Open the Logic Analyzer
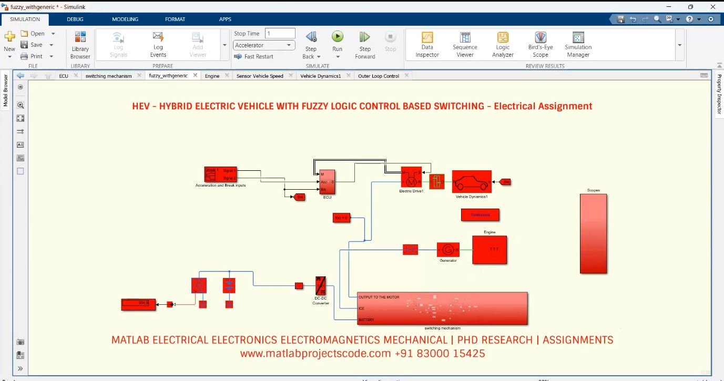Screen dimensions: 724x381 (502, 45)
